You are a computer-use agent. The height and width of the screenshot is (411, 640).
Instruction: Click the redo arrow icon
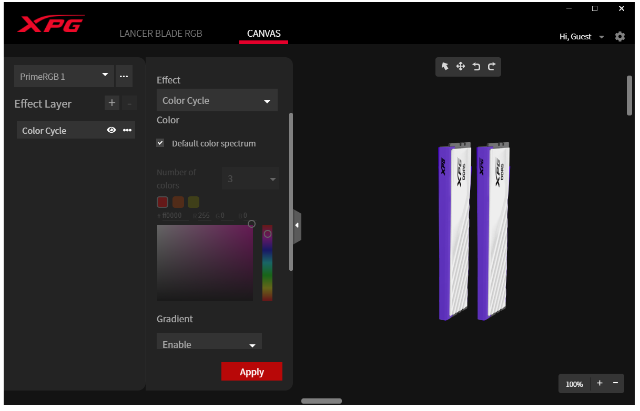(x=492, y=66)
